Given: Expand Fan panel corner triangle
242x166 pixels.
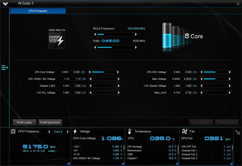Looking at the screenshot, I should pyautogui.click(x=231, y=163).
